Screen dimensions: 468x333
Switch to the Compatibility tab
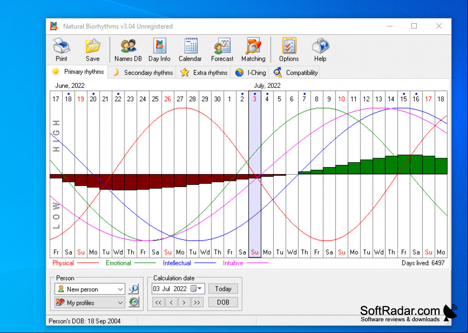point(295,73)
